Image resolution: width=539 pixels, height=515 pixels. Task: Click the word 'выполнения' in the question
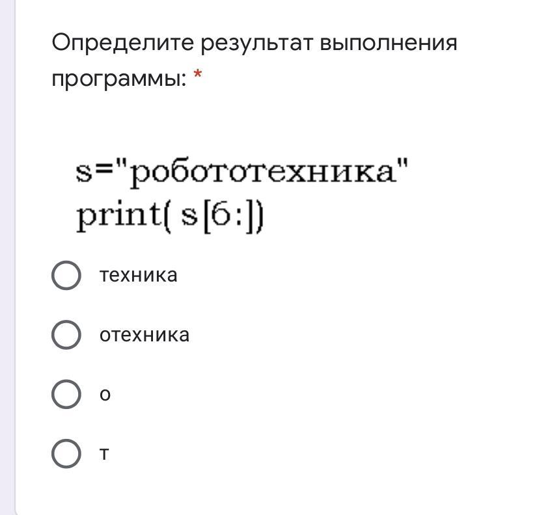(x=387, y=44)
